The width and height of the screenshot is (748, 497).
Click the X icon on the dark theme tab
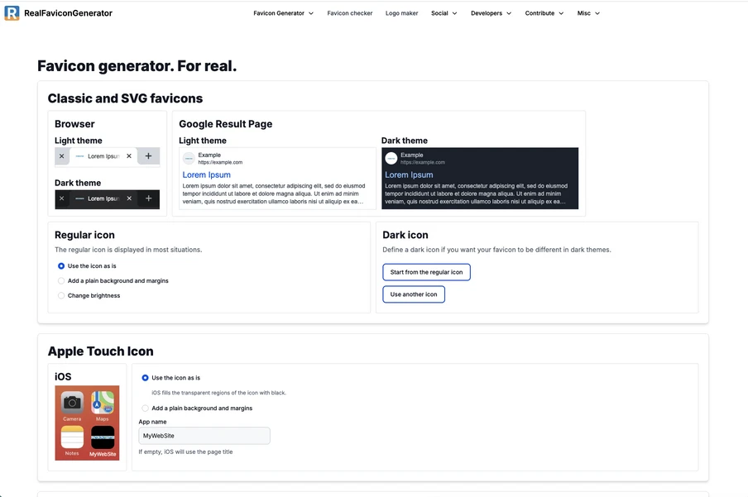(129, 198)
